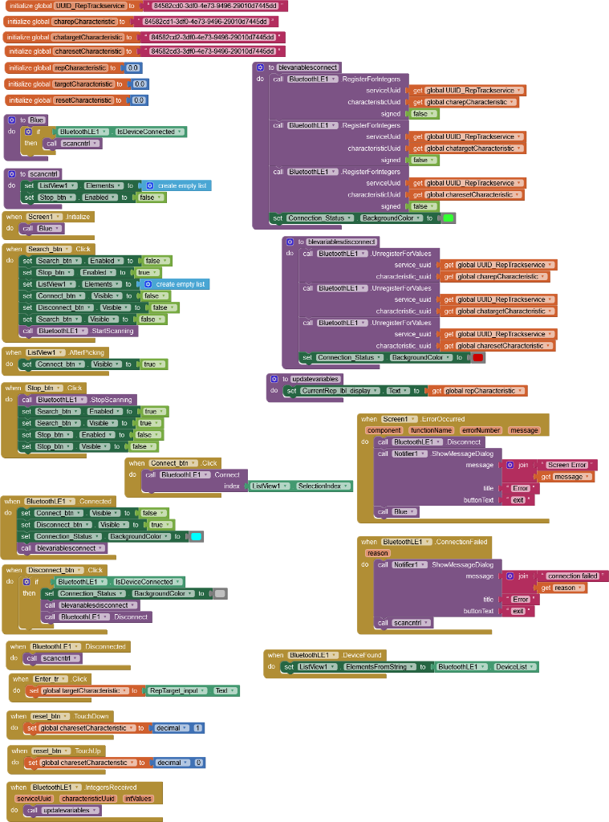Image resolution: width=609 pixels, height=822 pixels.
Task: Edit the 0.0 value of global targetCharacteristic
Action: click(140, 83)
